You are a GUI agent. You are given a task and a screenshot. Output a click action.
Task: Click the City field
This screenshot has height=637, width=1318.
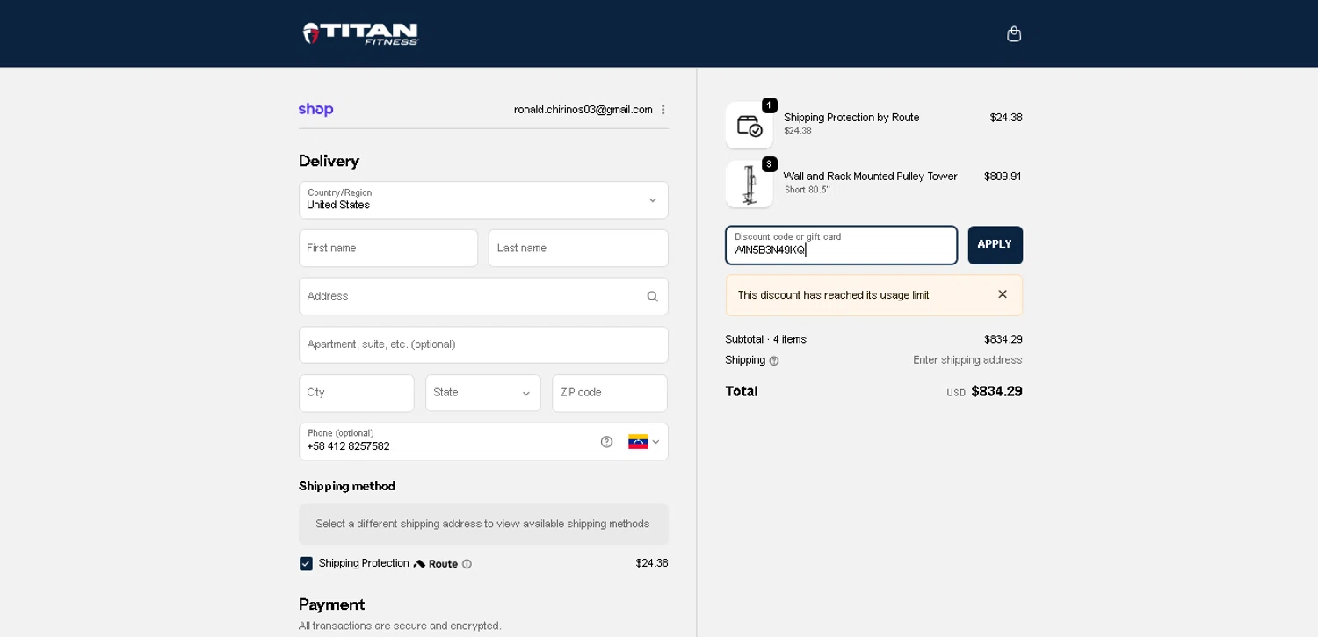357,393
